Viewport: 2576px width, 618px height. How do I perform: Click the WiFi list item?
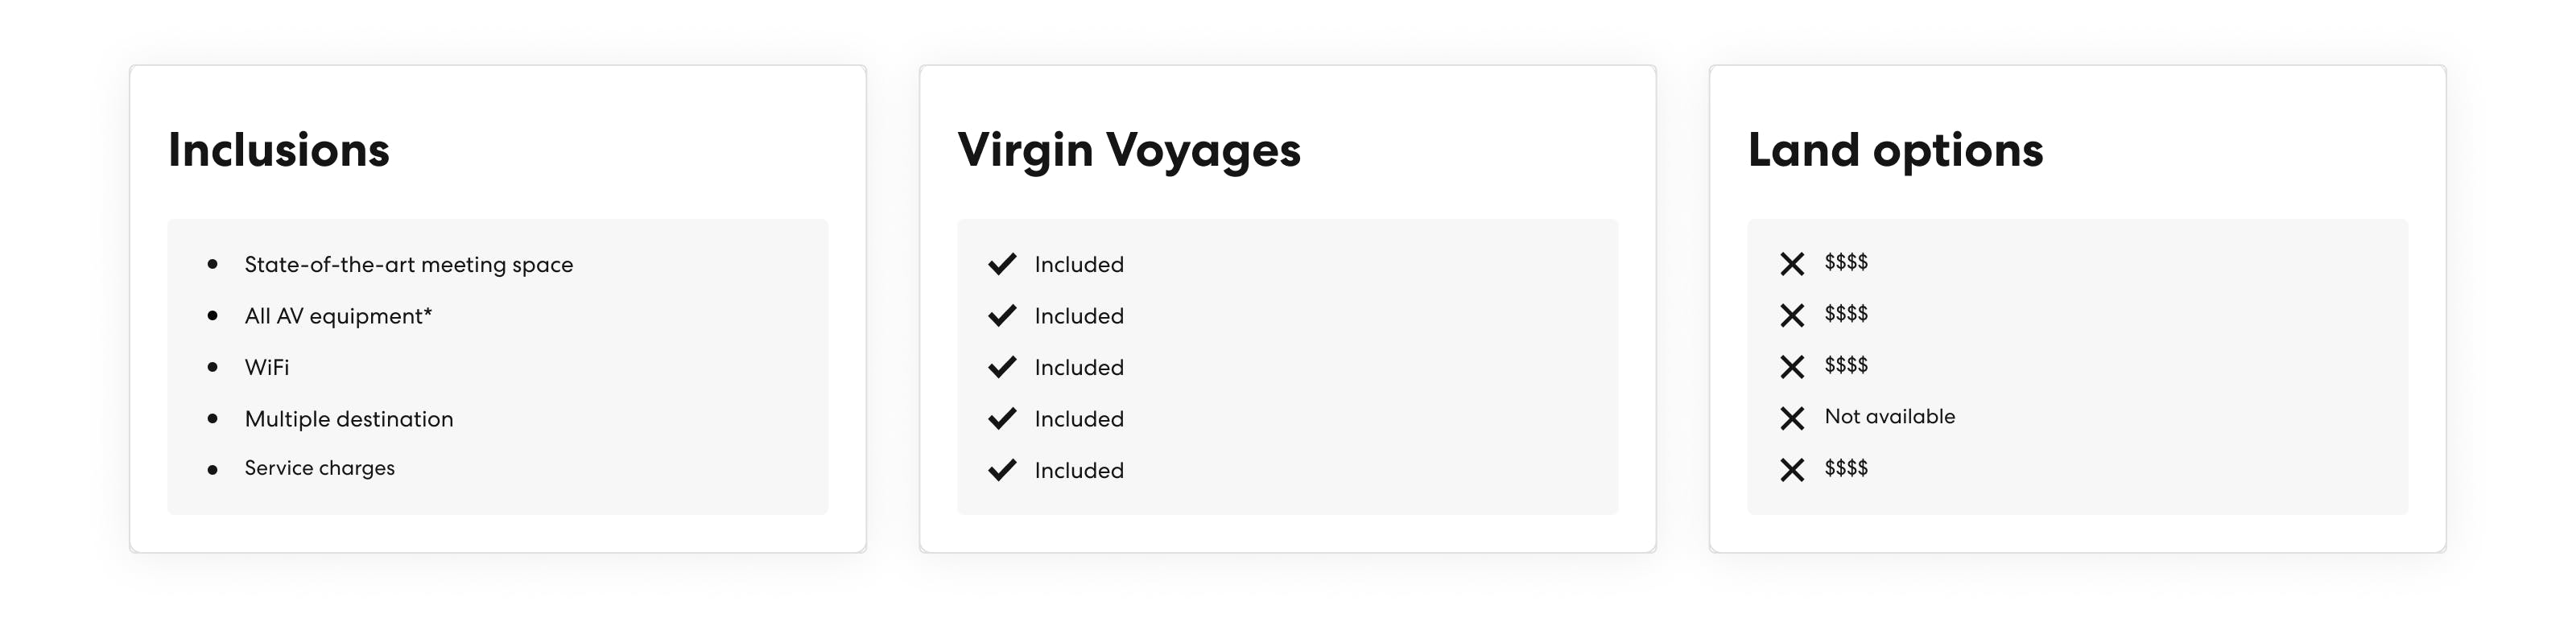coord(267,368)
